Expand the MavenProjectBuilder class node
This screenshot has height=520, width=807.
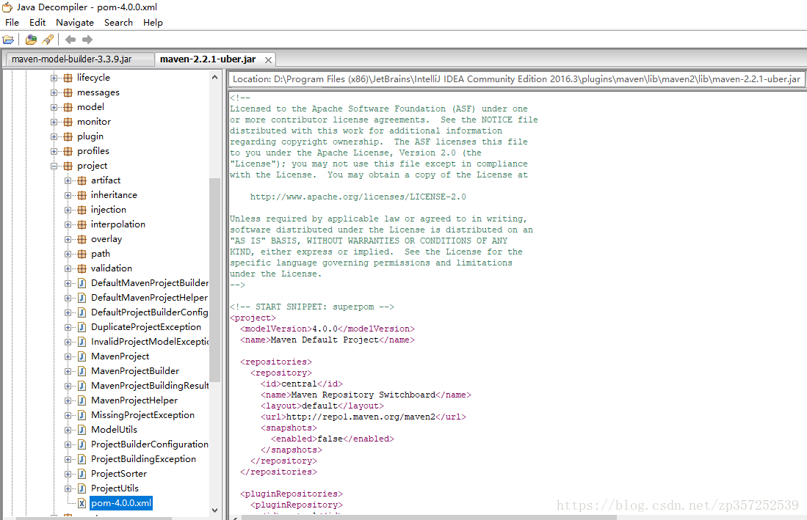point(68,371)
